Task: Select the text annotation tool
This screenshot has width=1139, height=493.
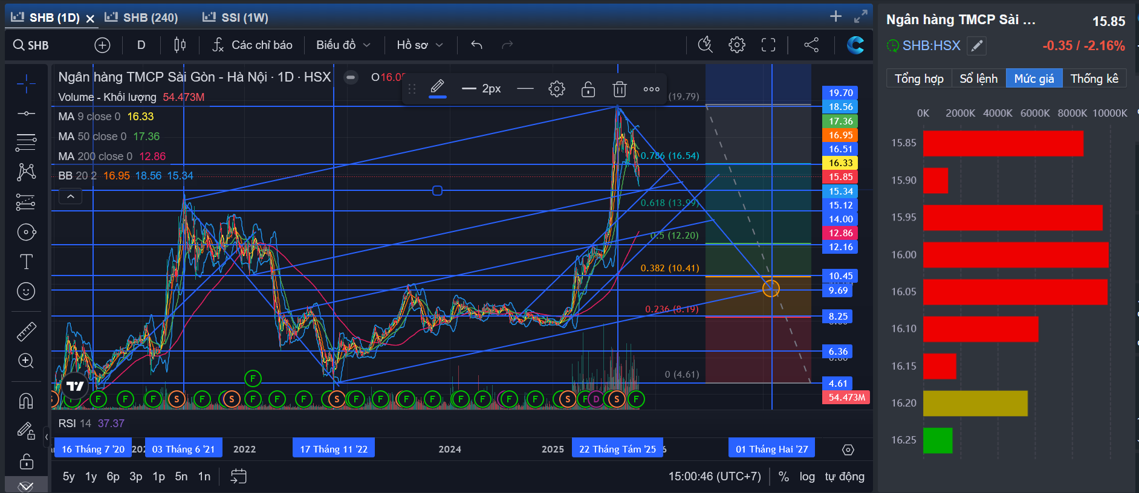Action: coord(26,262)
